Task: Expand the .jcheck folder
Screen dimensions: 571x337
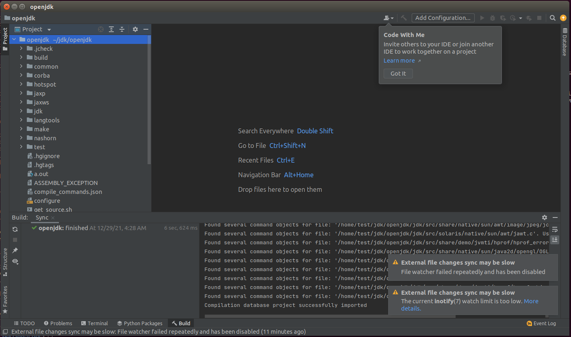Action: point(22,49)
